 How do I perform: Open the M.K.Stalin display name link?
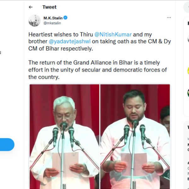pyautogui.click(x=53, y=18)
